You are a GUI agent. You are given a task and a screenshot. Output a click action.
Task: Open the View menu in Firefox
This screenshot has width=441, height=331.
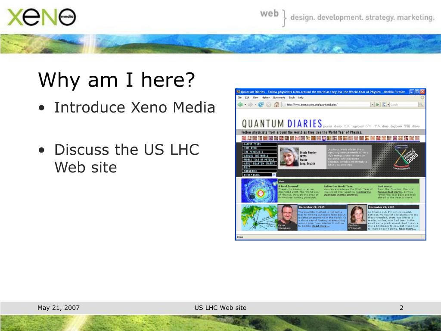tap(255, 98)
